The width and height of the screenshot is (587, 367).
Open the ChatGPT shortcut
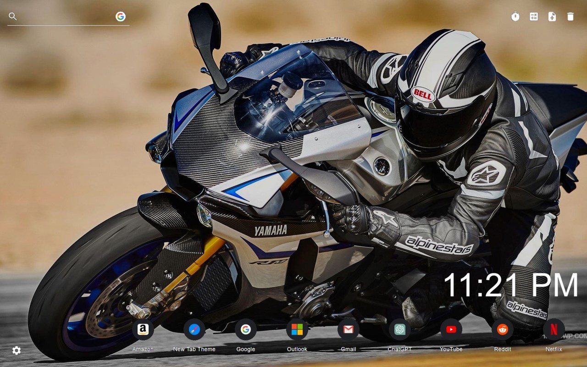click(400, 329)
